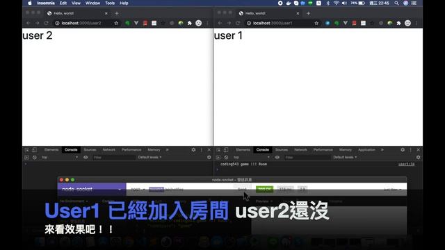This screenshot has height=250, width=445.
Task: Open Performance tab in user1 DevTools
Action: [323, 150]
